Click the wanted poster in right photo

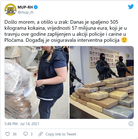[x=104, y=57]
